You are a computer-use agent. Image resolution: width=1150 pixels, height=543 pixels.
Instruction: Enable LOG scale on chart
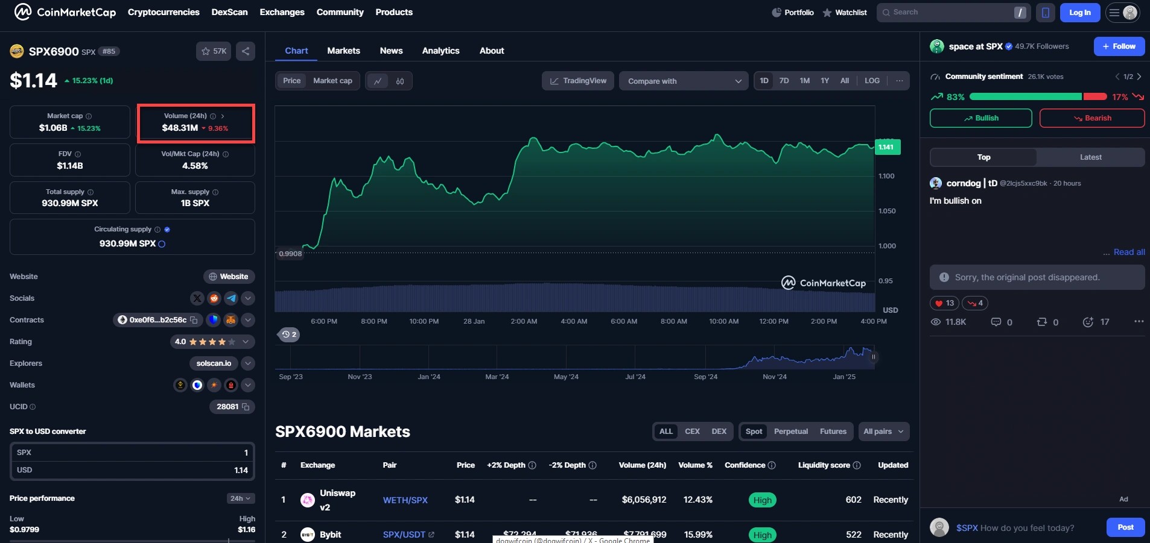pyautogui.click(x=872, y=81)
